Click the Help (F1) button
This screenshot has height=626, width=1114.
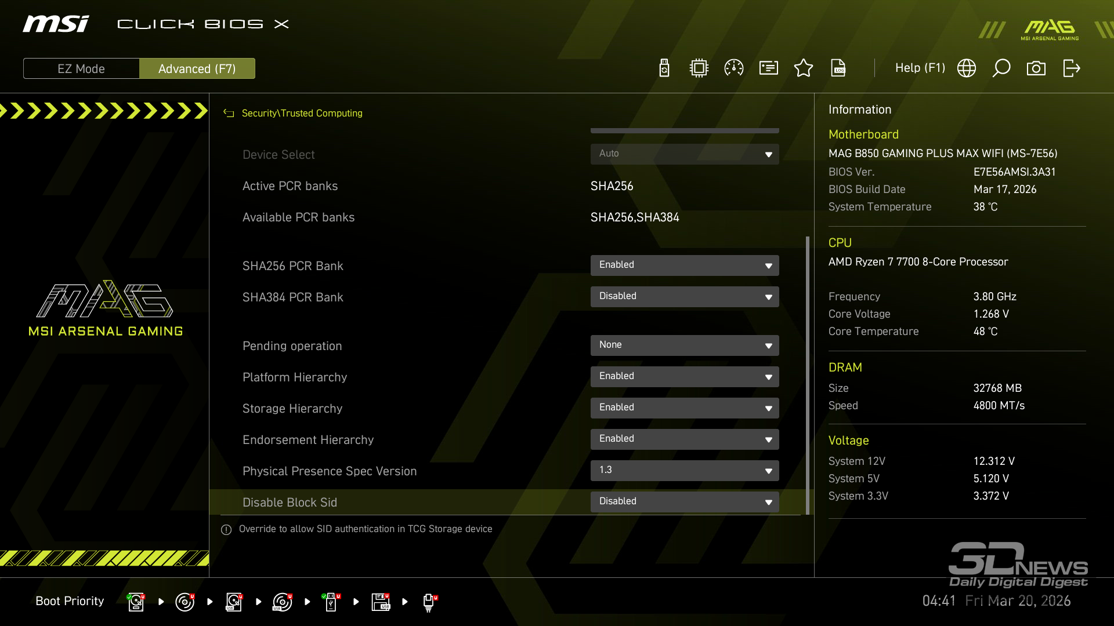[x=920, y=68]
